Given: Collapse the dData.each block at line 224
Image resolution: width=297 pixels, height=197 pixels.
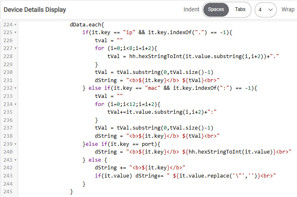Looking at the screenshot, I should [15, 25].
